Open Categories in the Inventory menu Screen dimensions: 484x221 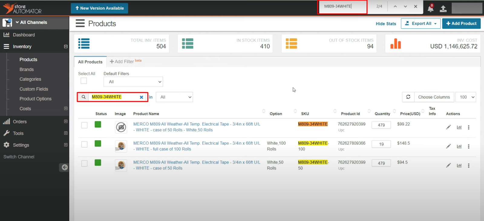point(30,79)
